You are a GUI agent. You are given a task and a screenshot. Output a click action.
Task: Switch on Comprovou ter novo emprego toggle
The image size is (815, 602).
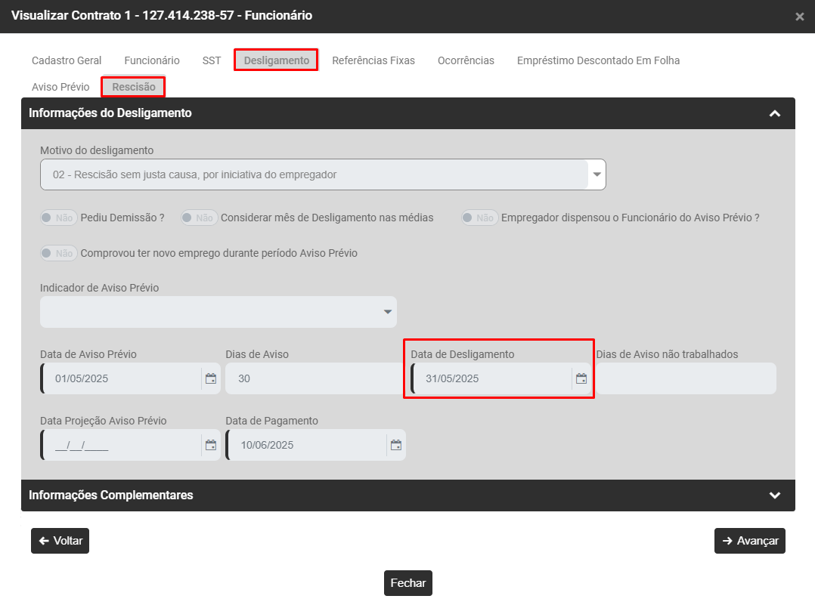point(58,253)
